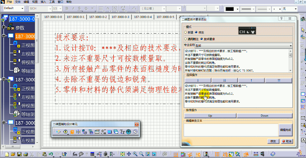
Task: Open the 开始 menu
Action: 9,2
